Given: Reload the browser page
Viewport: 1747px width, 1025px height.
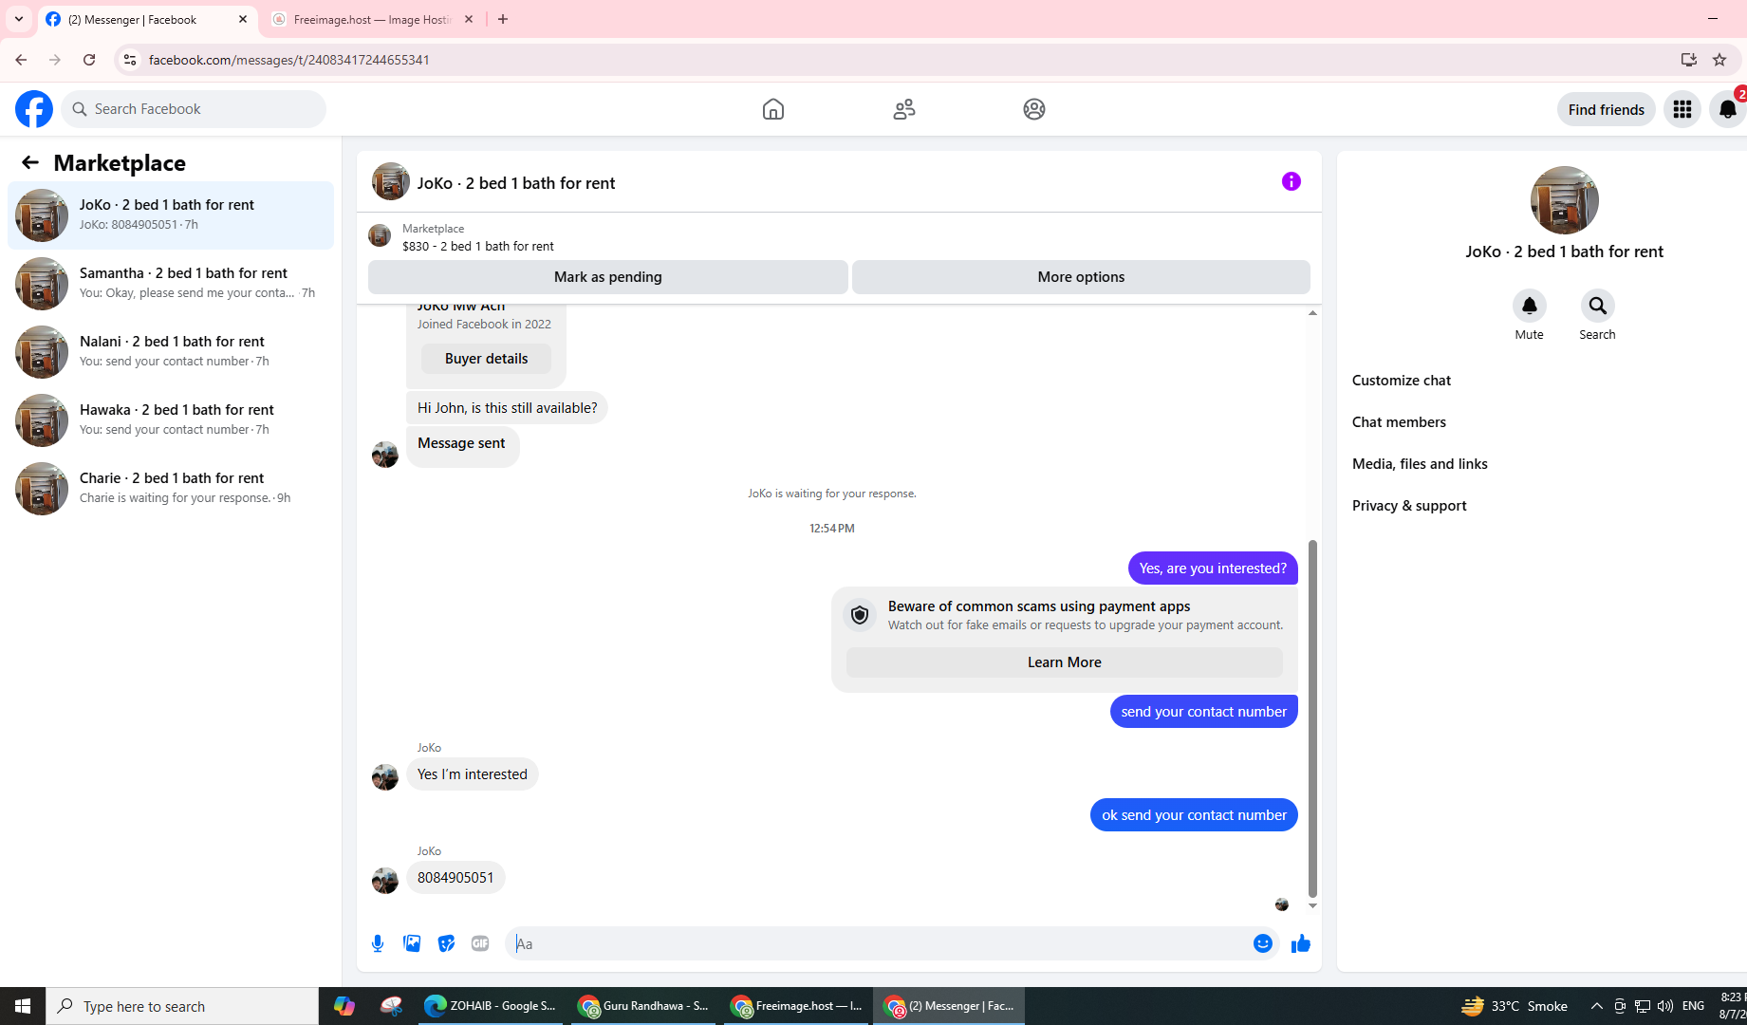Looking at the screenshot, I should (89, 60).
